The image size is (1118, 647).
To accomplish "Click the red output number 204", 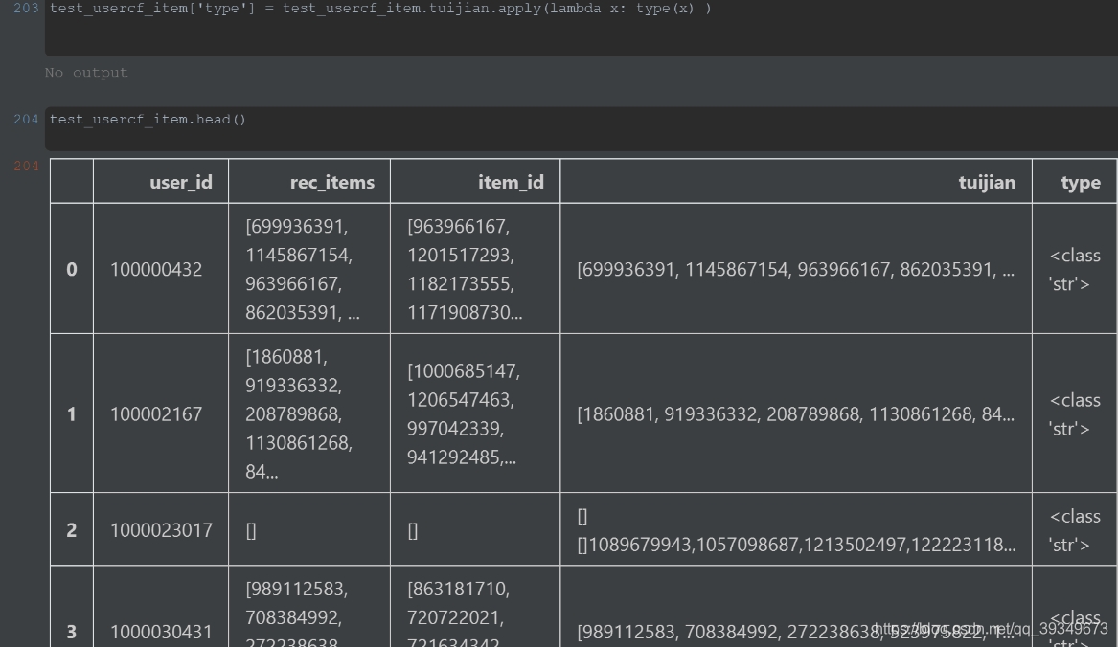I will (26, 166).
